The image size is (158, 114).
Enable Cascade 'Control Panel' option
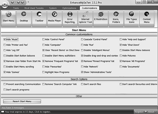(82, 39)
